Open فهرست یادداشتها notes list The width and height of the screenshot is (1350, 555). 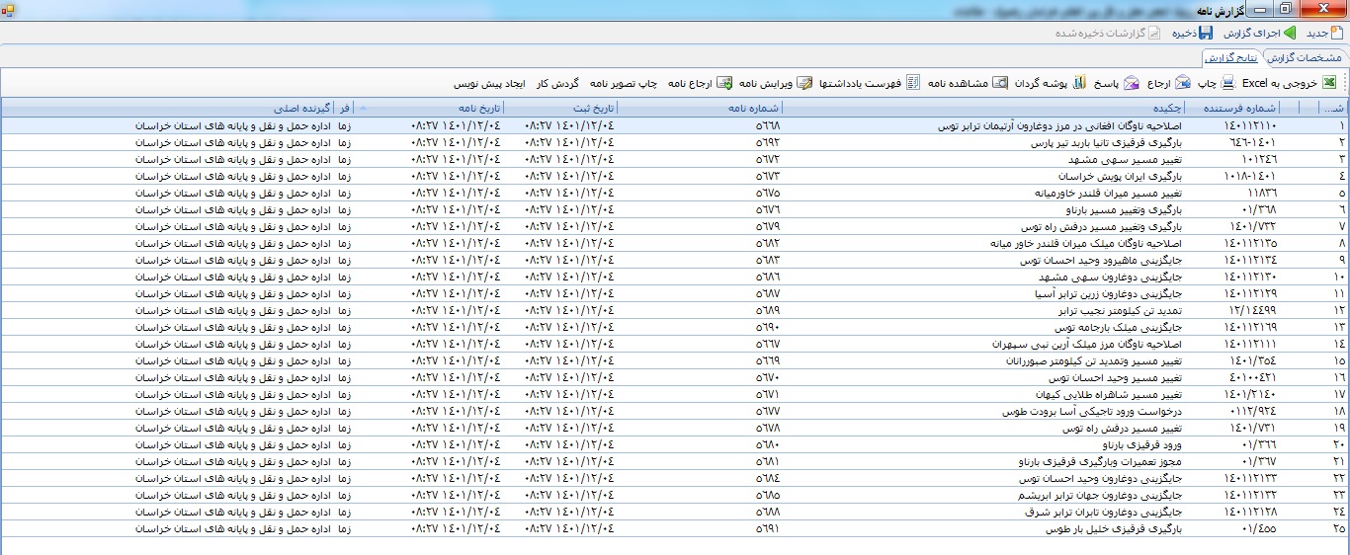870,83
